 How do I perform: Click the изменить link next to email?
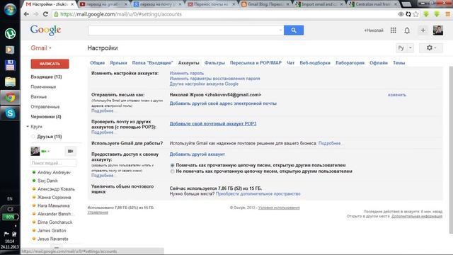click(x=397, y=95)
